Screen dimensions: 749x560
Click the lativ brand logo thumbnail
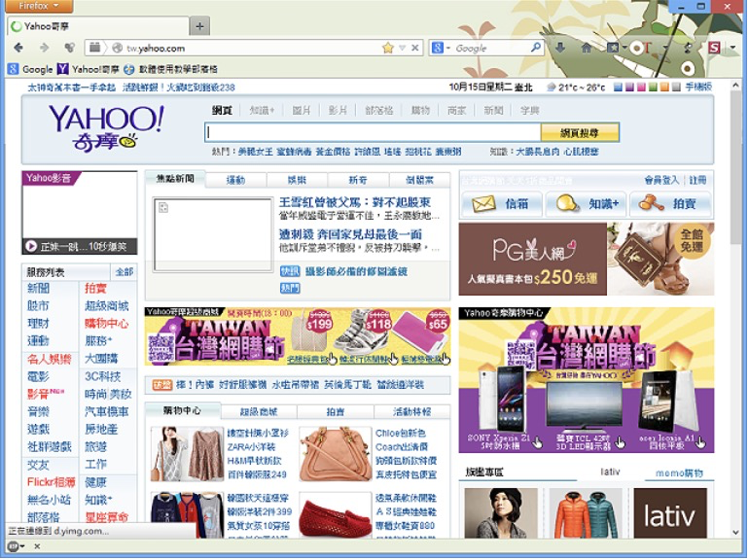point(669,513)
